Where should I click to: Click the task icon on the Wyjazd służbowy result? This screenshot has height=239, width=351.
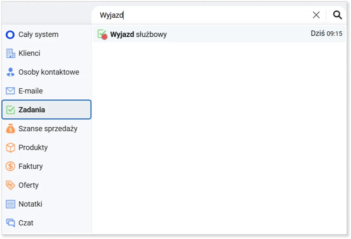[102, 34]
